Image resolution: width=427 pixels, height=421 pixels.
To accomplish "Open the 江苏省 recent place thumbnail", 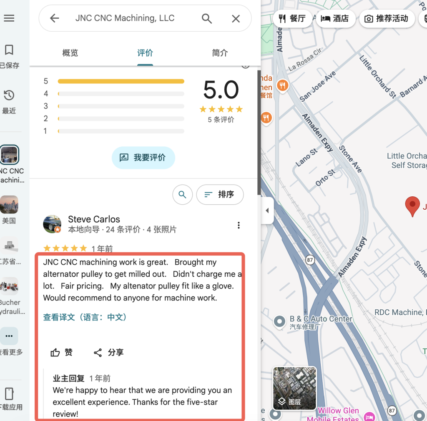I will (x=9, y=245).
